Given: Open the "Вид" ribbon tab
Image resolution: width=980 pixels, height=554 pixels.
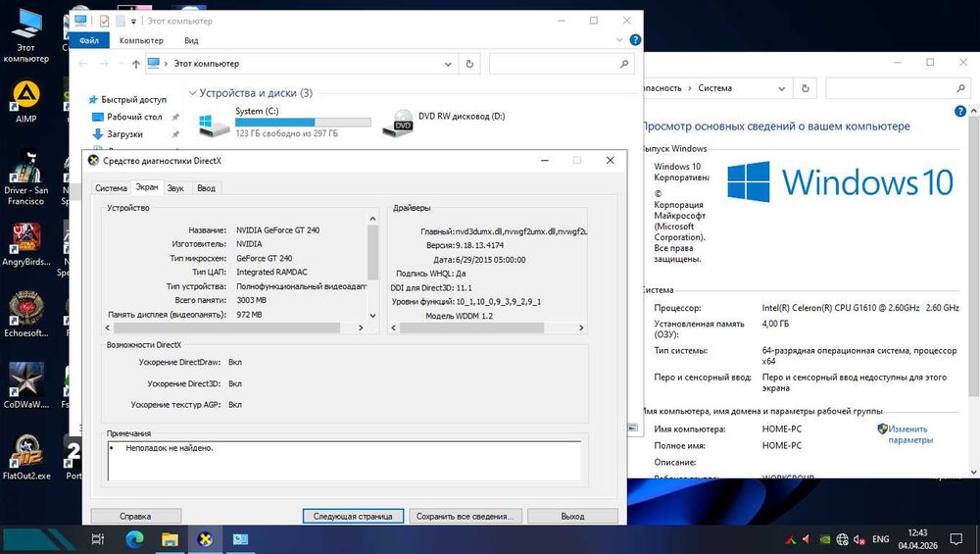Looking at the screenshot, I should point(191,40).
